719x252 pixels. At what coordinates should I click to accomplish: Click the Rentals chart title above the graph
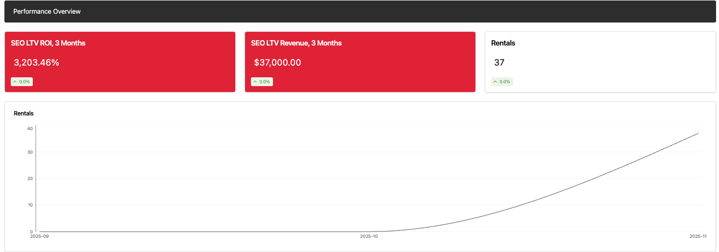24,114
